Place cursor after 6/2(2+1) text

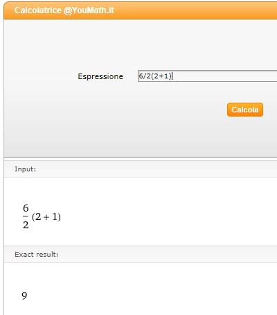pyautogui.click(x=172, y=76)
